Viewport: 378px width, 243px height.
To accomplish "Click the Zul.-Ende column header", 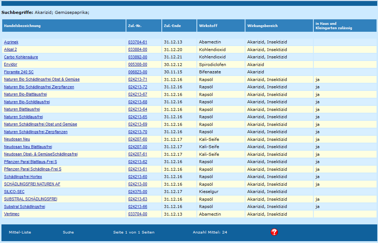I will pyautogui.click(x=179, y=26).
